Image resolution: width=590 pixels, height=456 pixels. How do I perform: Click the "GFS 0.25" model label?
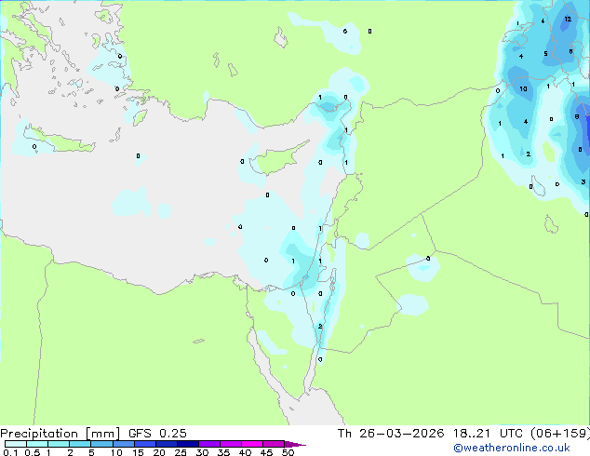pos(157,434)
